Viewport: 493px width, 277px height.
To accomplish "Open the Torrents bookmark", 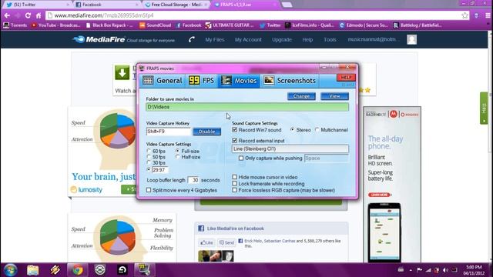I will (x=15, y=25).
